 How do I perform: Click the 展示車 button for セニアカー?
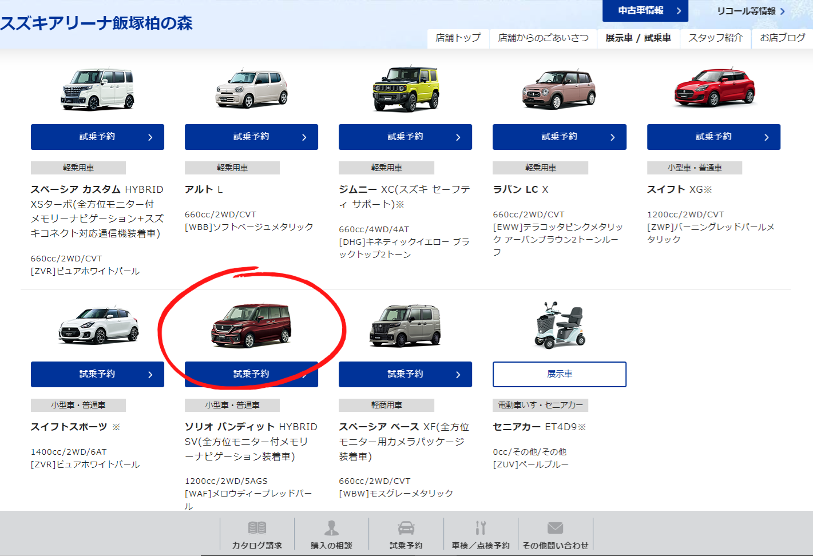click(559, 374)
